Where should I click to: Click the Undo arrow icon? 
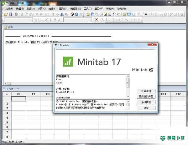[x=37, y=14]
